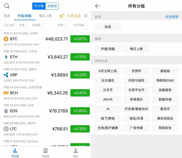Tap the search magnifier icon

(7, 6)
